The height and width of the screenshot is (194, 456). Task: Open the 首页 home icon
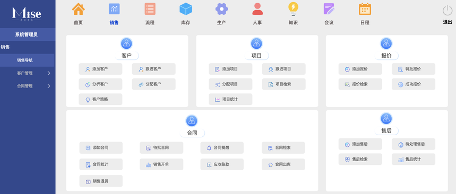click(78, 9)
